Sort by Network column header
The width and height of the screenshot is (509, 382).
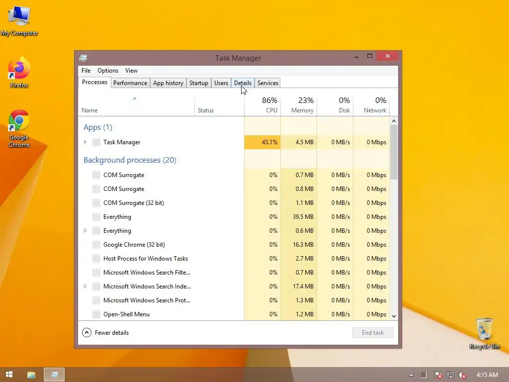tap(371, 105)
